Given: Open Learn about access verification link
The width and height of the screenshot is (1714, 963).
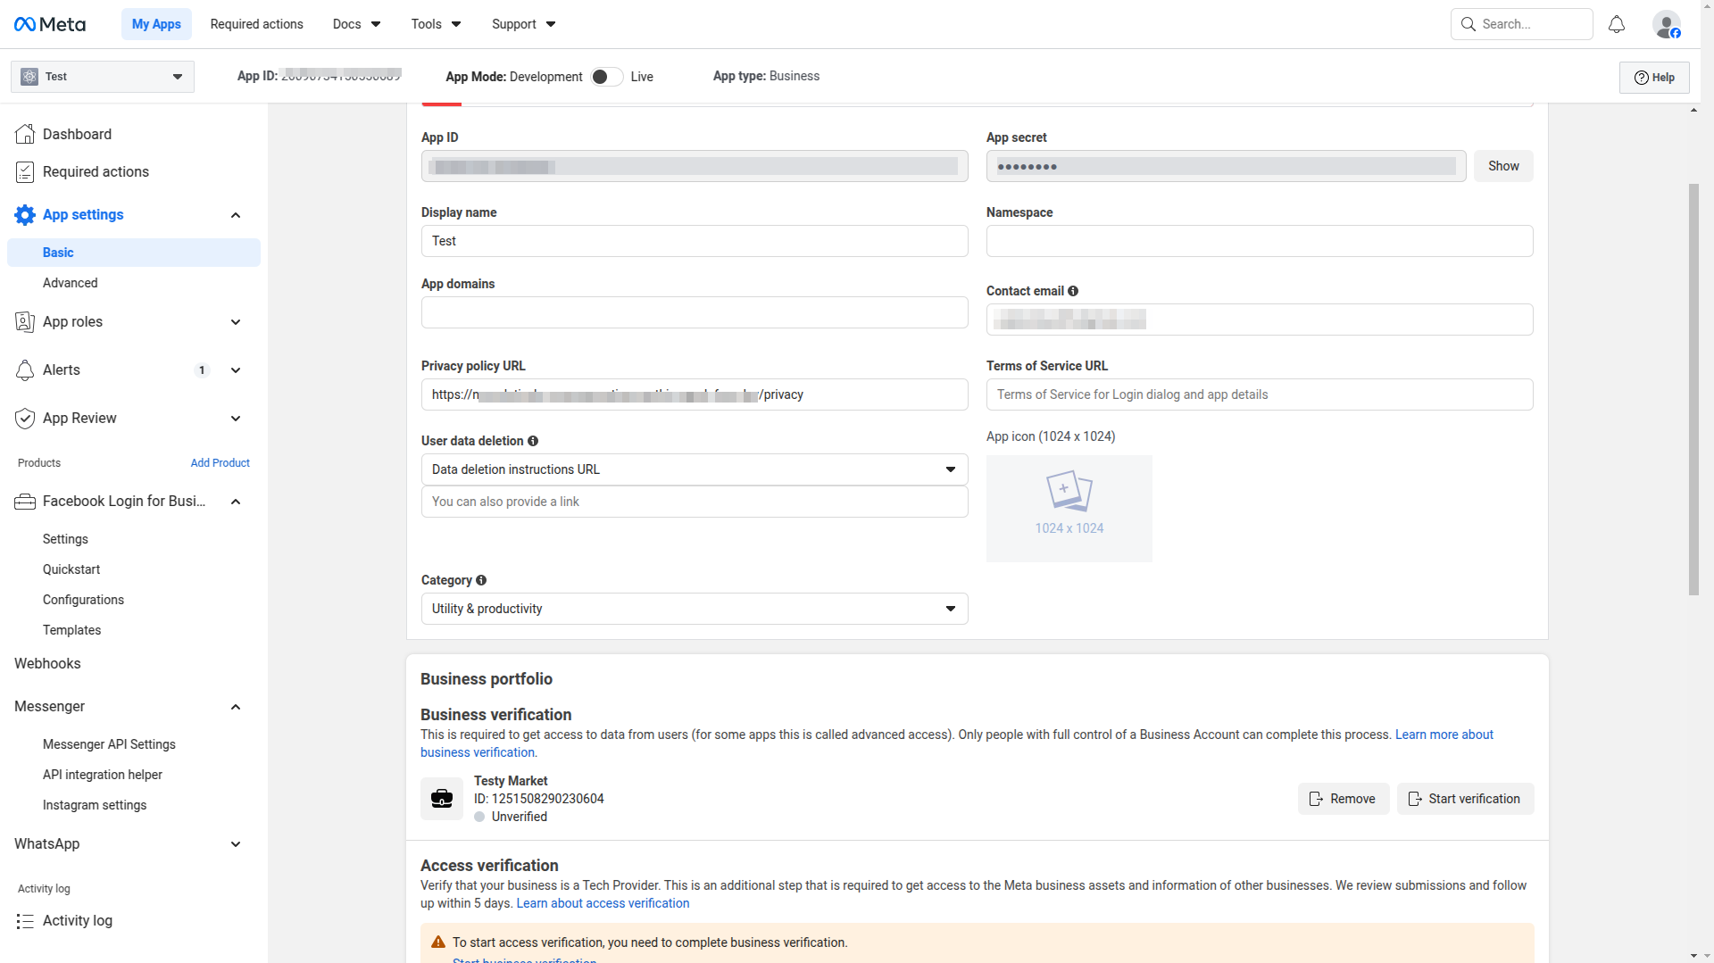Looking at the screenshot, I should 603,903.
